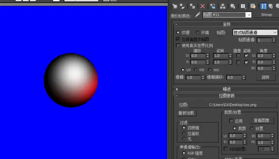Select the VW radio button

tap(196, 70)
